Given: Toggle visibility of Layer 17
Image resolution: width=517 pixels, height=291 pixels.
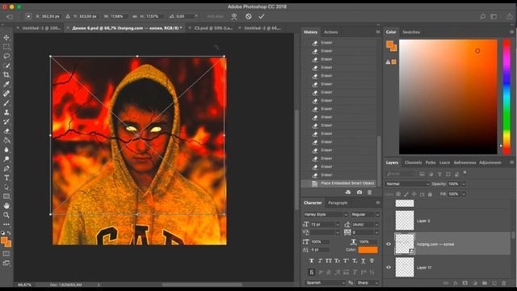Looking at the screenshot, I should (x=389, y=268).
